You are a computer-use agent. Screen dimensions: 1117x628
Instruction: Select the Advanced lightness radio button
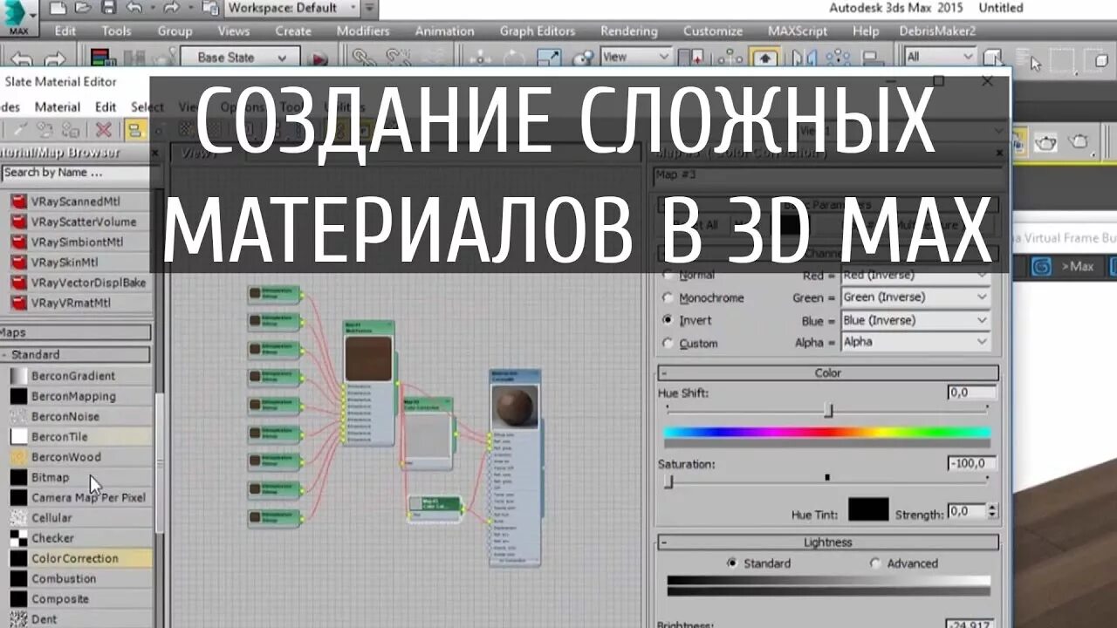[875, 563]
